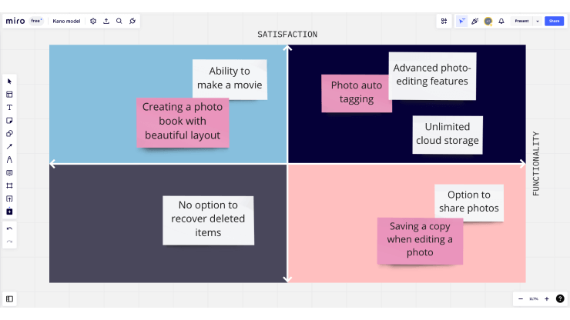Open the templates tool in left toolbar
570x320 pixels.
pos(9,95)
